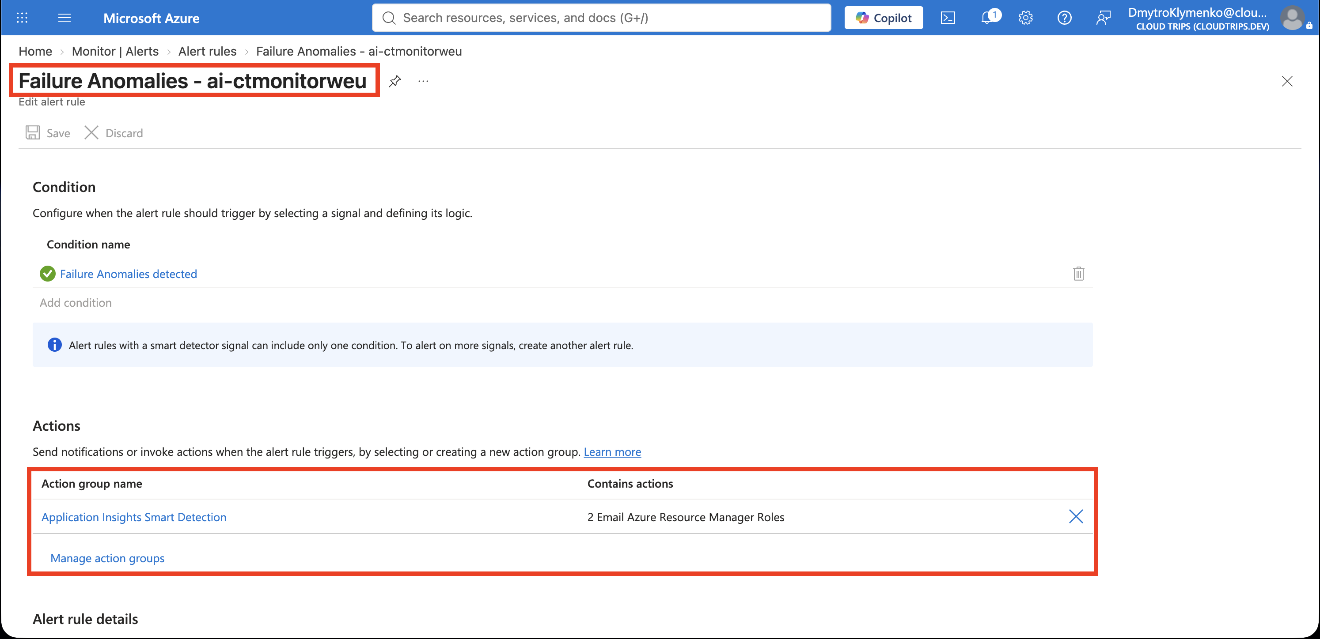Open the settings gear icon
The width and height of the screenshot is (1320, 639).
pyautogui.click(x=1025, y=18)
